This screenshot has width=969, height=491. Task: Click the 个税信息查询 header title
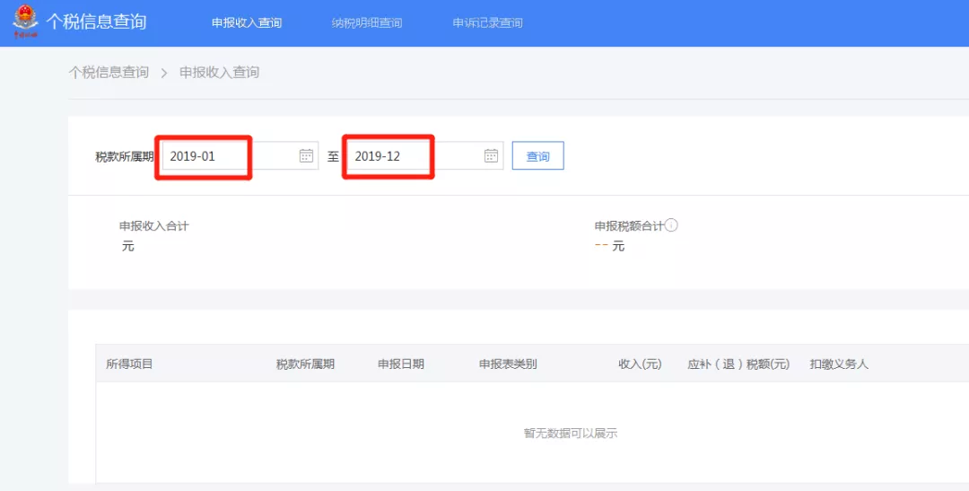(x=96, y=22)
